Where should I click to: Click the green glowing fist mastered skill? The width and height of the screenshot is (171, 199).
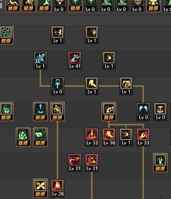coord(6,112)
